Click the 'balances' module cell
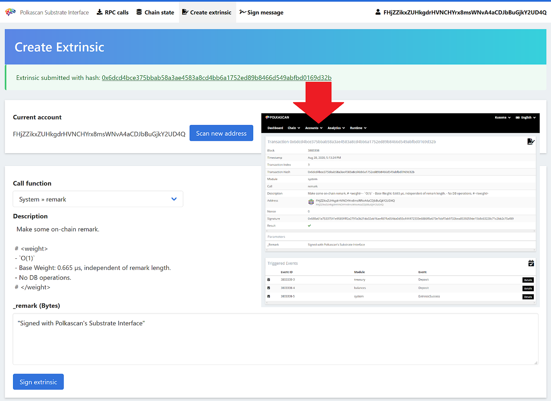Viewport: 551px width, 401px height. (360, 288)
